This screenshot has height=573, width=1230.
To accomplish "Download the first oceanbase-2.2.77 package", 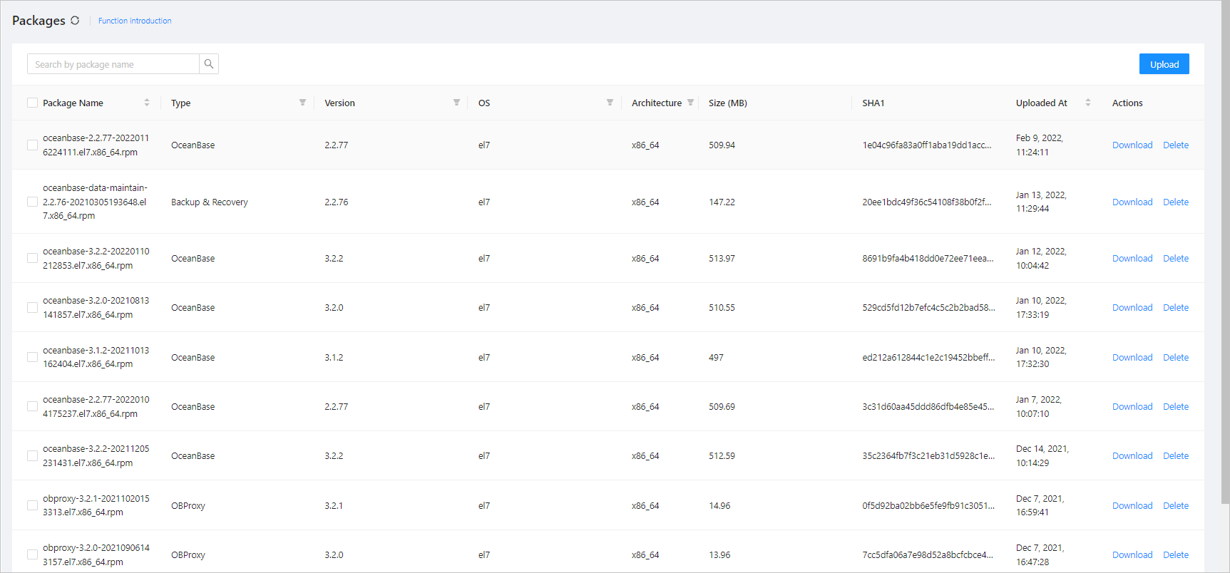I will click(x=1132, y=145).
